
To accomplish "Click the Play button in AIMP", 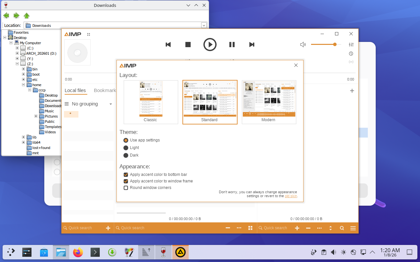I will (x=210, y=45).
